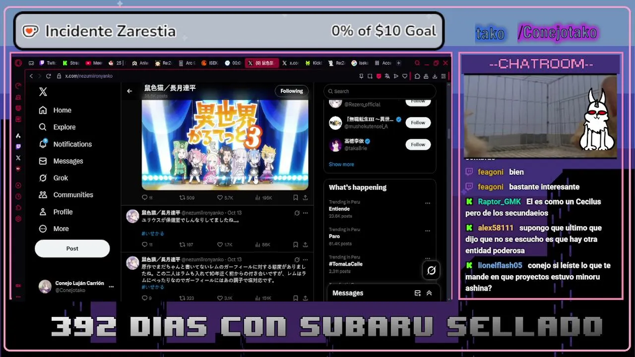Open a new browser tab
Image resolution: width=635 pixels, height=357 pixels.
tap(399, 63)
